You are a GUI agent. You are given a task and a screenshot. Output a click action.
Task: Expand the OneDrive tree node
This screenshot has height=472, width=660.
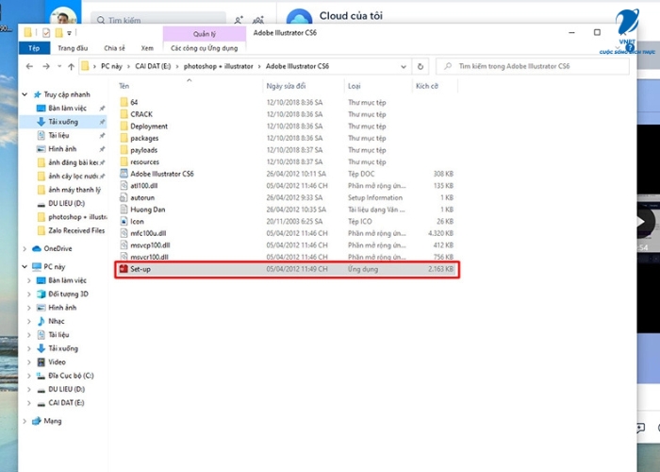click(x=25, y=248)
